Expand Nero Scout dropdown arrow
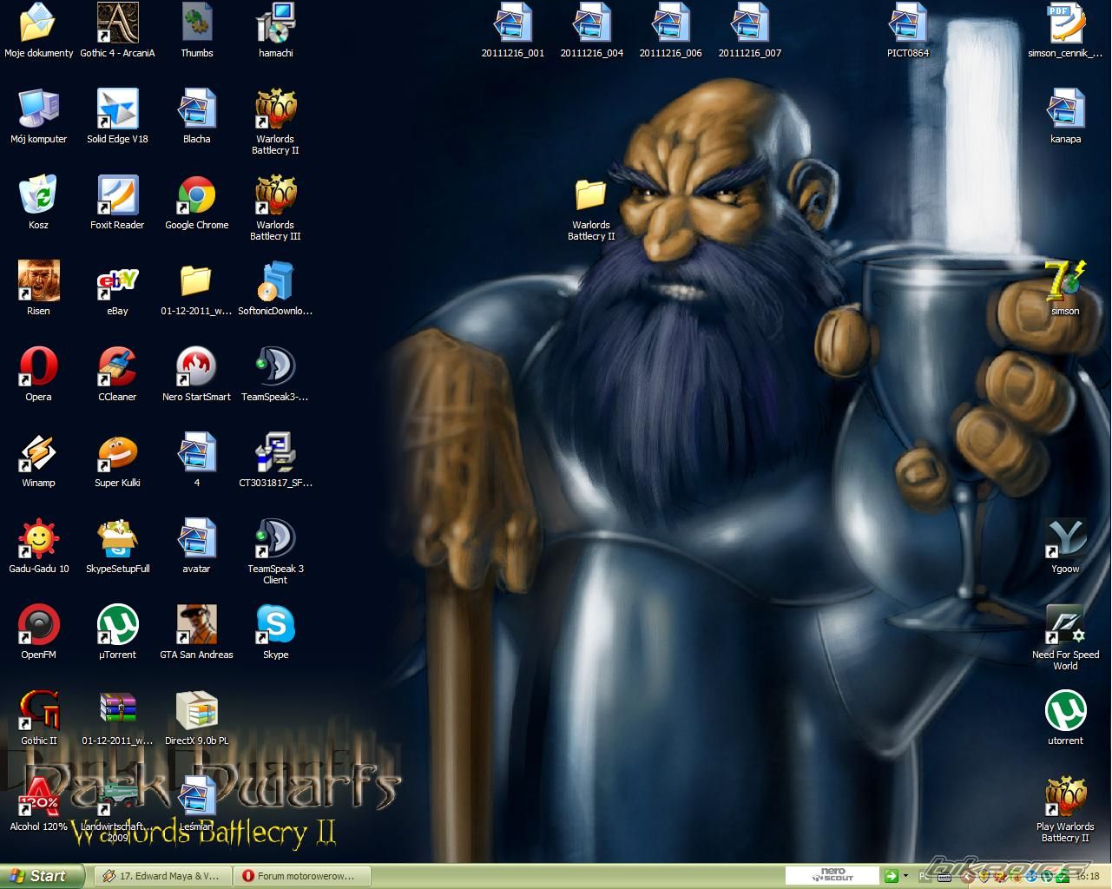 pyautogui.click(x=905, y=876)
